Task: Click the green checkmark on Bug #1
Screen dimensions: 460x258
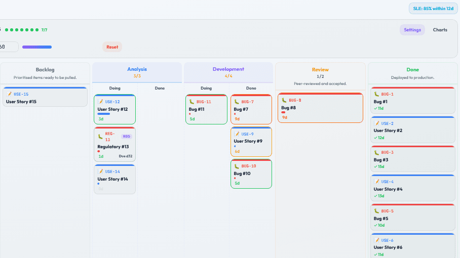Action: [375, 108]
